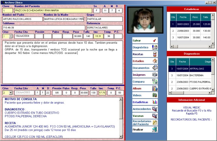This screenshot has width=217, height=141.
Task: Click the Fecha Cita field 16/Jul/2004
Action: tap(24, 36)
